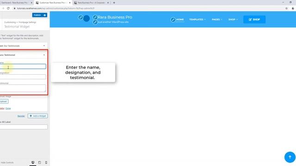This screenshot has height=166, width=296.
Task: Open publish settings gear icon
Action: [45, 15]
